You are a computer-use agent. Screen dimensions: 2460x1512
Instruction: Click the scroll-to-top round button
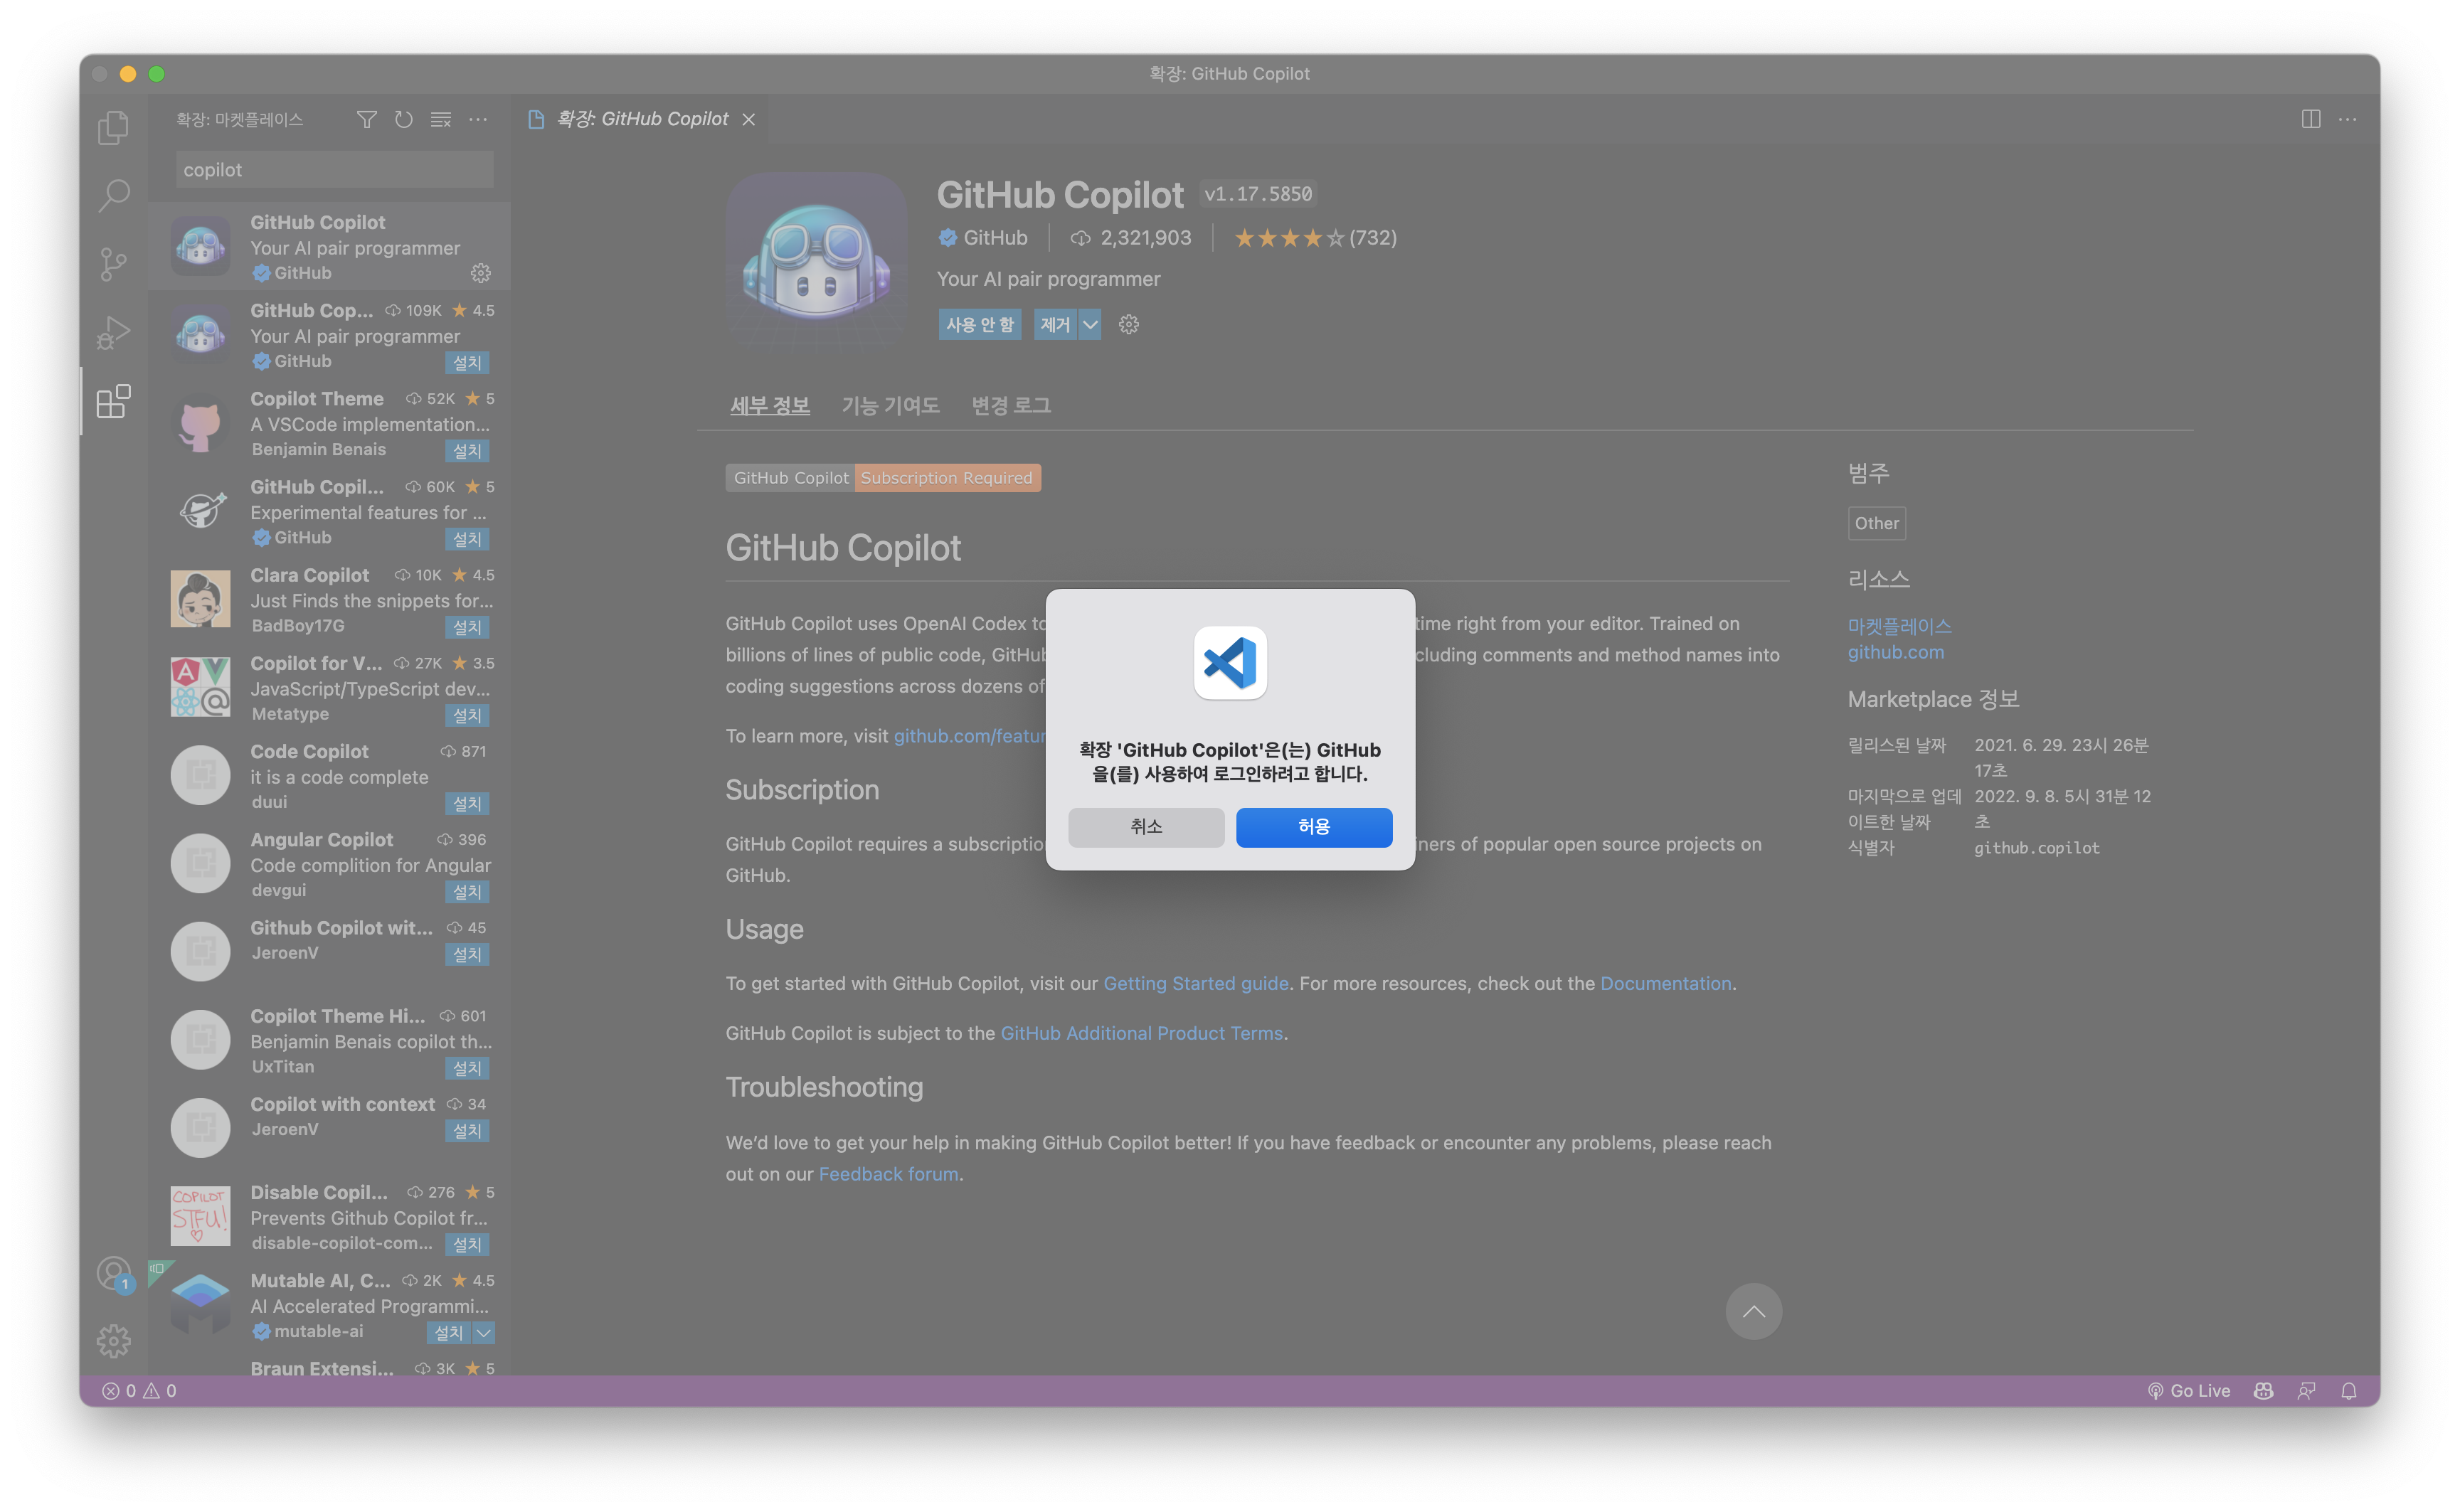1753,1311
